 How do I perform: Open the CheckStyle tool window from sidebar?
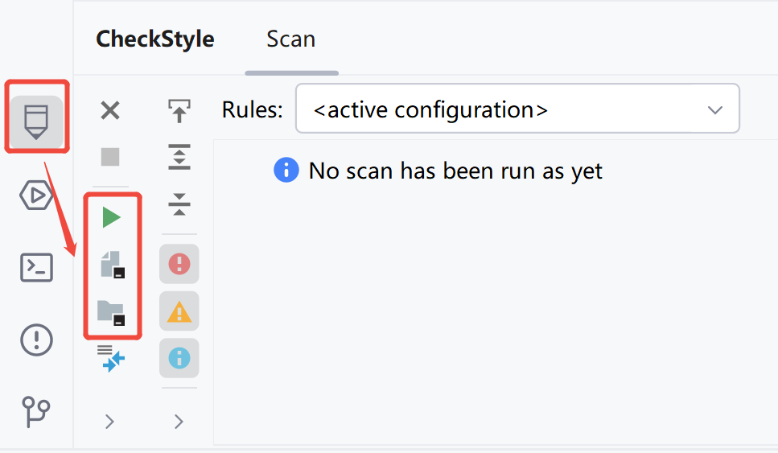[36, 121]
